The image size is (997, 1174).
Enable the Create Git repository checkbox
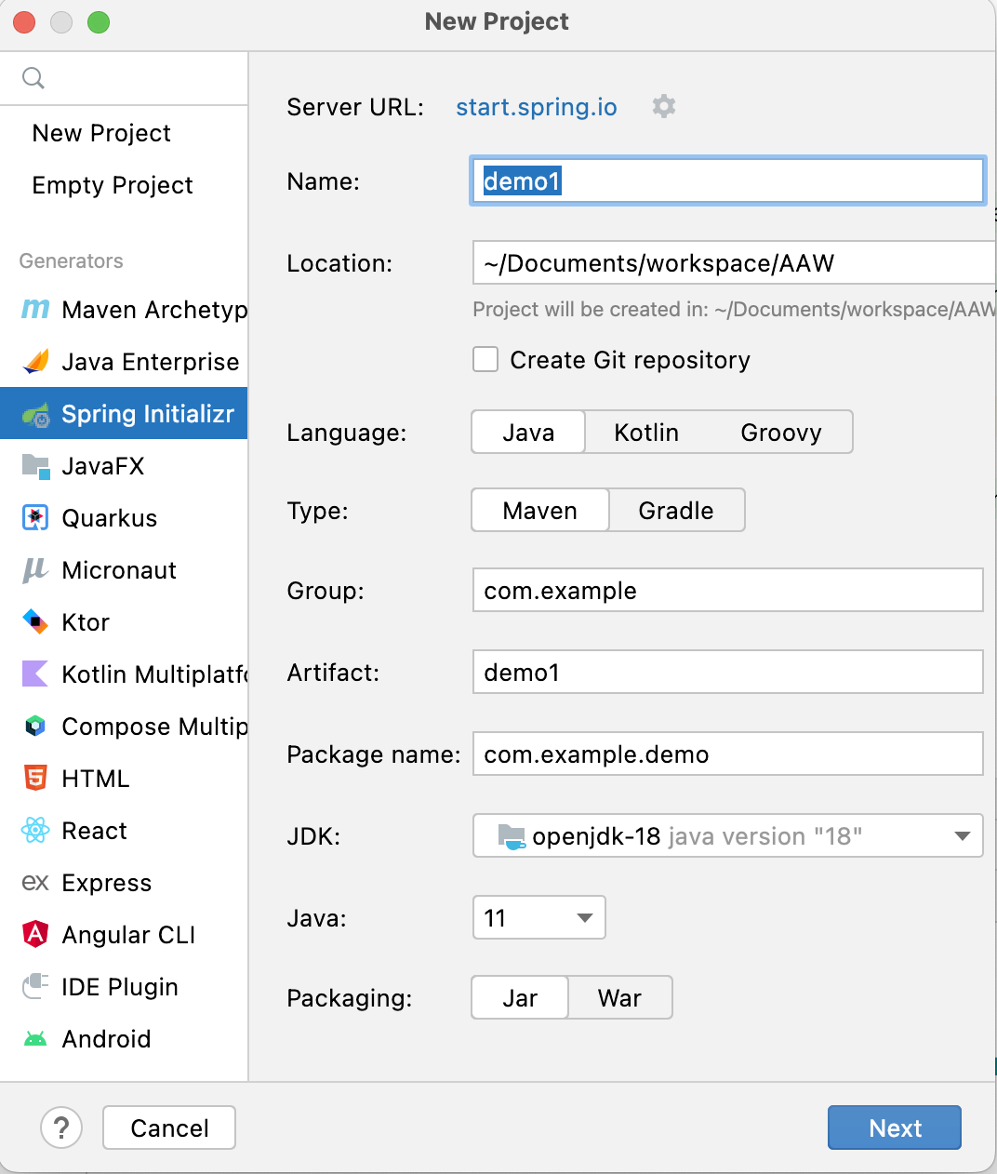point(485,360)
